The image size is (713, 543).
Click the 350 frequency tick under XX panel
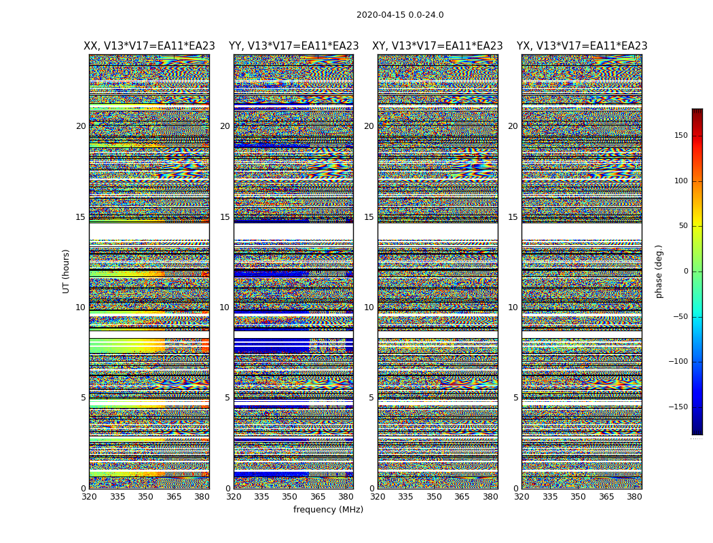click(x=145, y=497)
